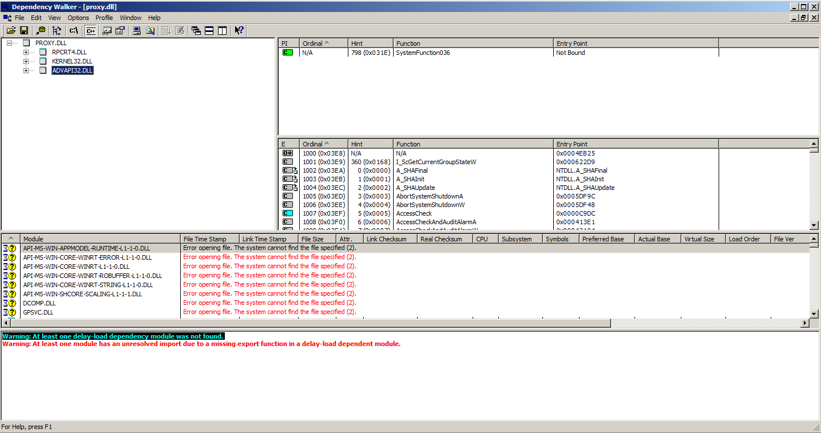Viewport: 821px width, 433px height.
Task: Toggle the Full Paths (c:\) toolbar icon
Action: pyautogui.click(x=74, y=30)
